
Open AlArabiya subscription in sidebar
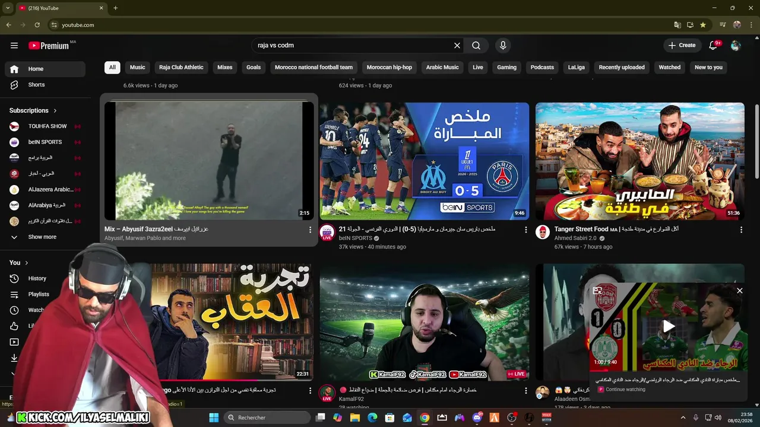click(45, 205)
